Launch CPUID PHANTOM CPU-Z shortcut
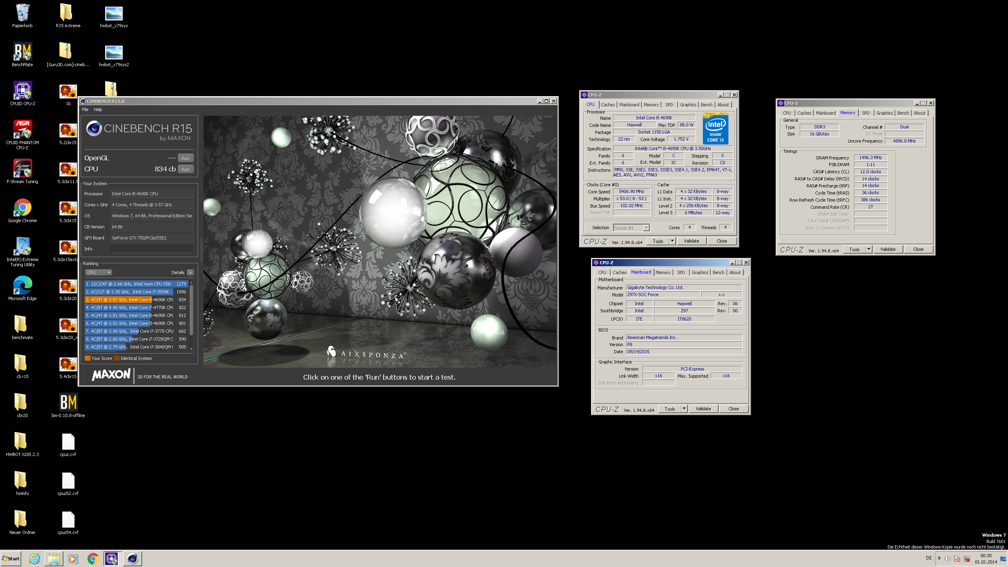The height and width of the screenshot is (567, 1008). pos(22,135)
